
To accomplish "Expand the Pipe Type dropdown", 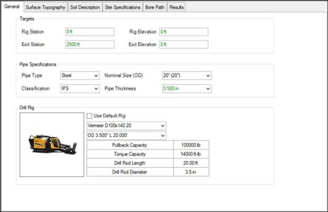I will tap(79, 76).
